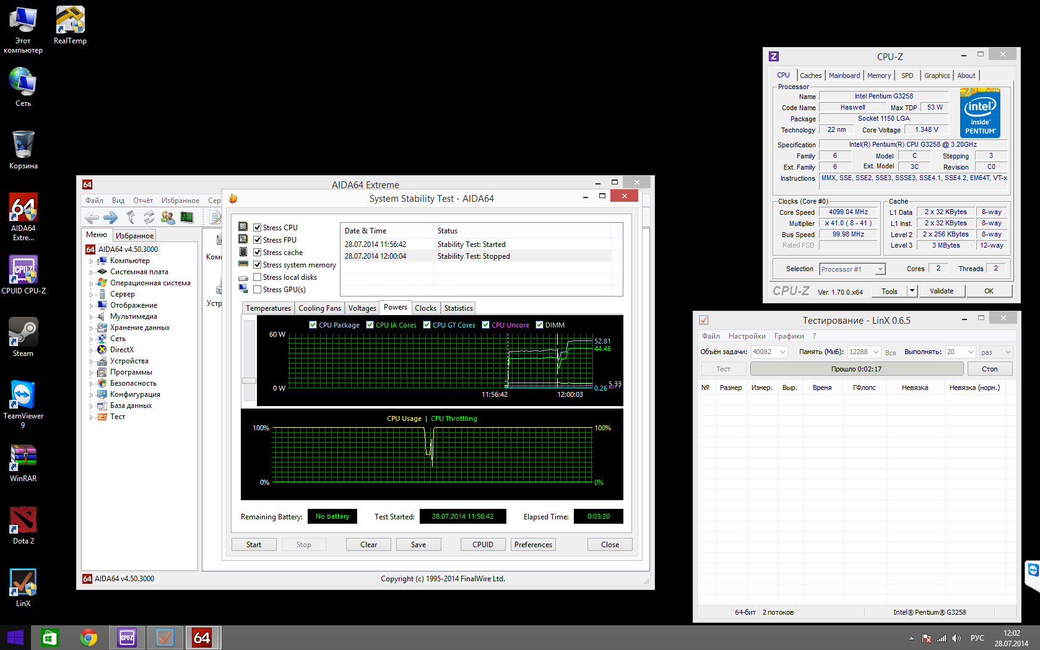Enable Stress GPU(s)
The height and width of the screenshot is (650, 1040).
tap(258, 289)
